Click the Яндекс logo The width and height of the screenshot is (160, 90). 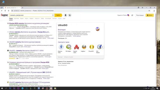[x=4, y=15]
